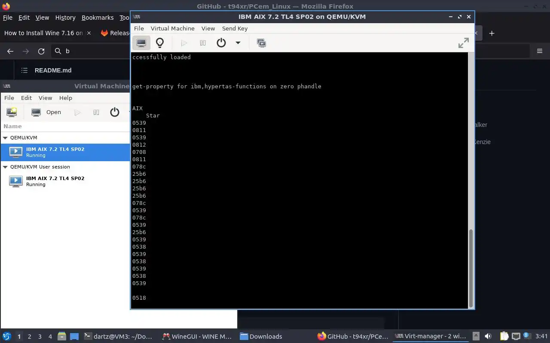
Task: Reload the Firefox page
Action: pos(41,51)
